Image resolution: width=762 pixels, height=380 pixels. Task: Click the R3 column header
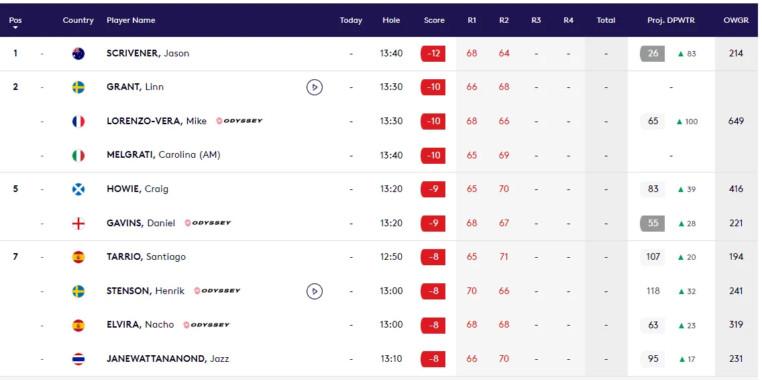coord(536,20)
